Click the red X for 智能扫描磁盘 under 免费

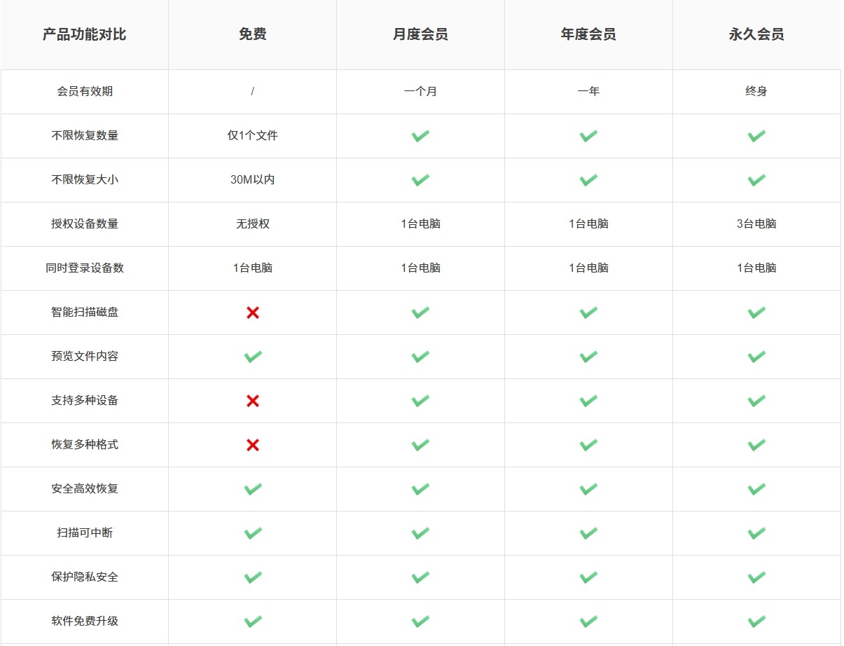[x=253, y=312]
